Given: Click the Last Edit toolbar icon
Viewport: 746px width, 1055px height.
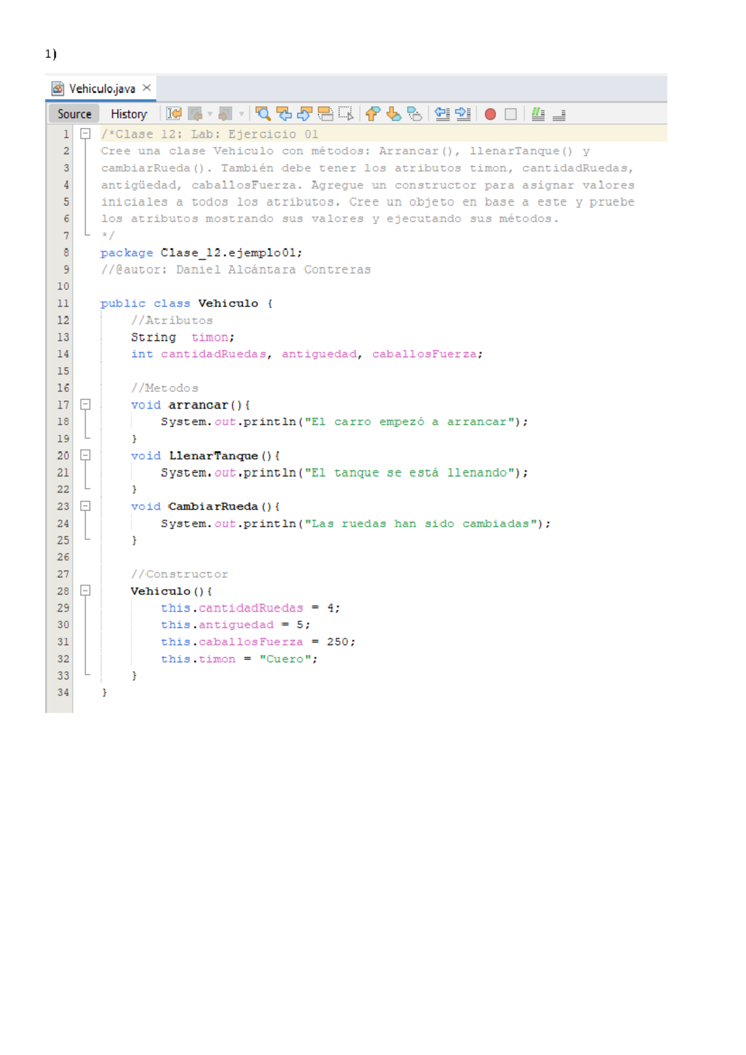Looking at the screenshot, I should [174, 114].
